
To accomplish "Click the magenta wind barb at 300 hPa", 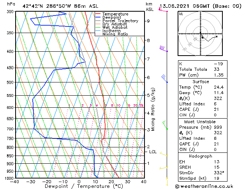I will tap(163, 10).
